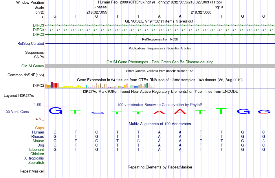275x178 pixels.
Task: Click the RepeatMasker track label
Action: 32,171
